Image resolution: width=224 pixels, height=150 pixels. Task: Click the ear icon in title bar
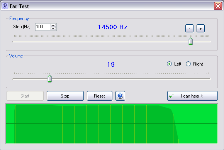5,6
